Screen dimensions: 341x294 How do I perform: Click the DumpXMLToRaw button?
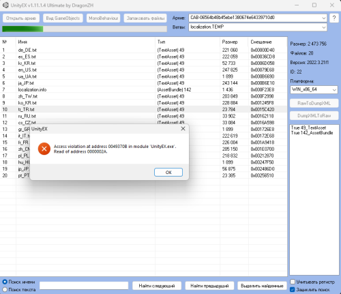(314, 116)
